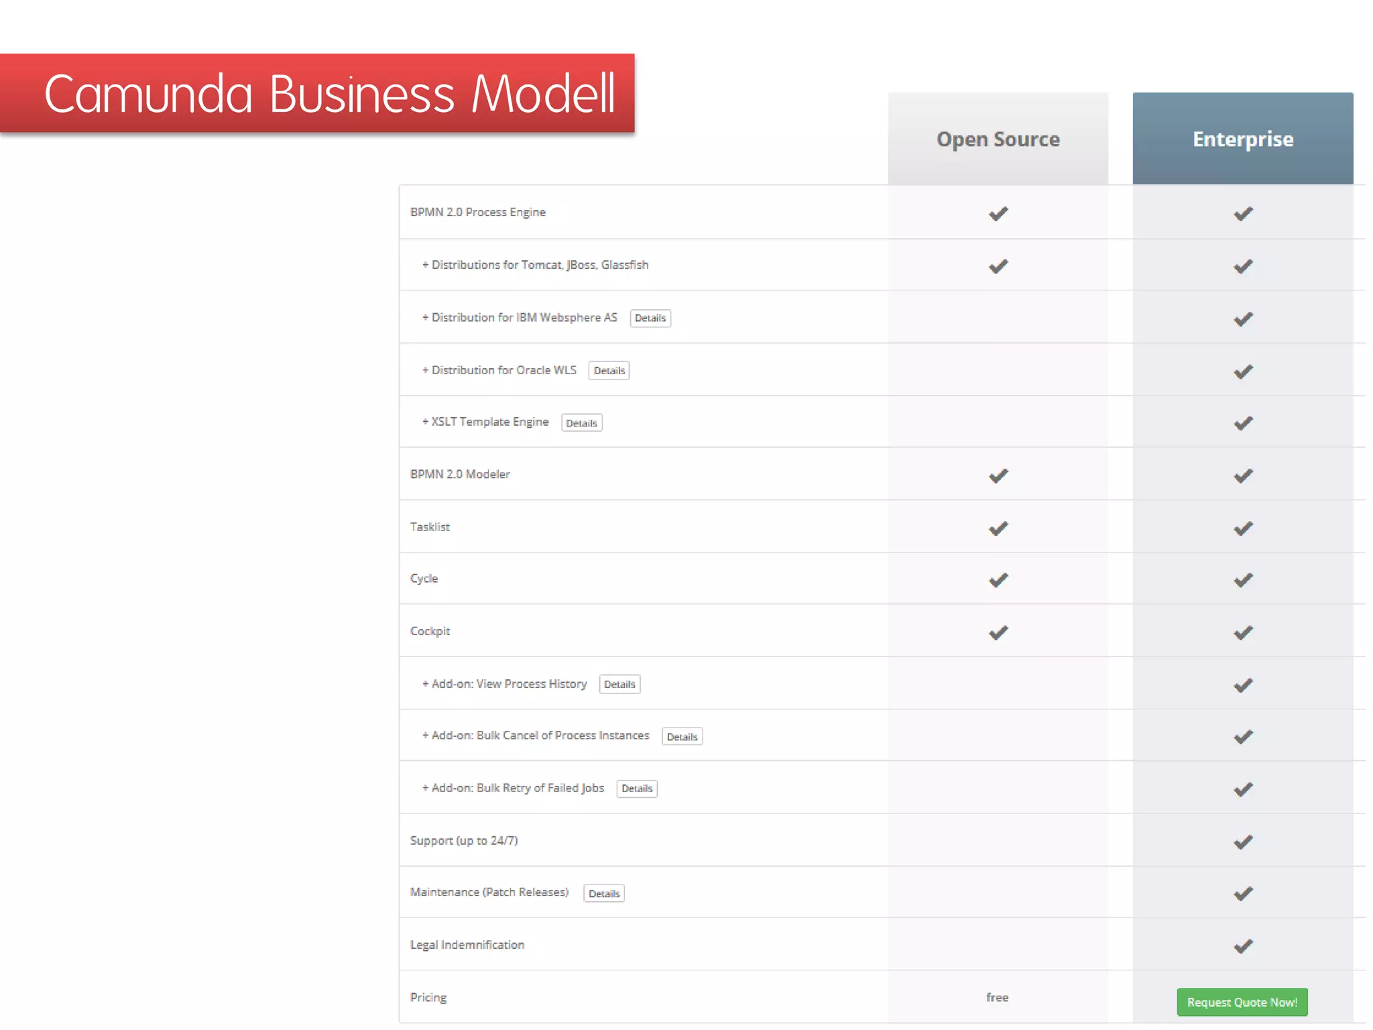Click Enterprise checkmark for XSLT Template Engine
The image size is (1373, 1030).
point(1243,424)
